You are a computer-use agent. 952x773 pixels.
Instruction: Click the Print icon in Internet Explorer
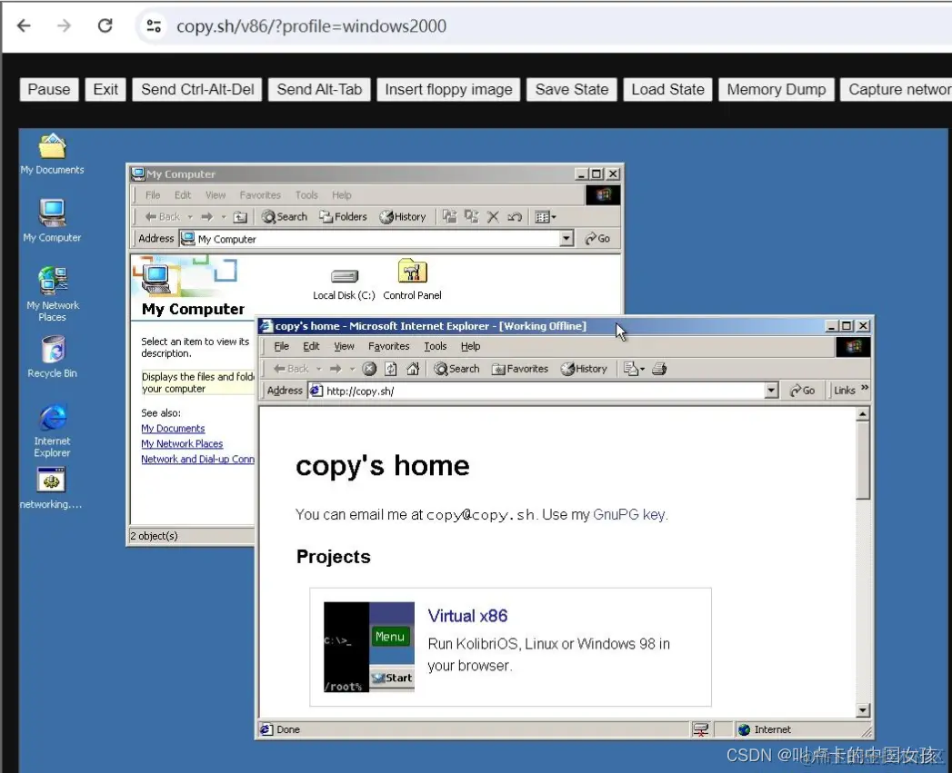[659, 369]
